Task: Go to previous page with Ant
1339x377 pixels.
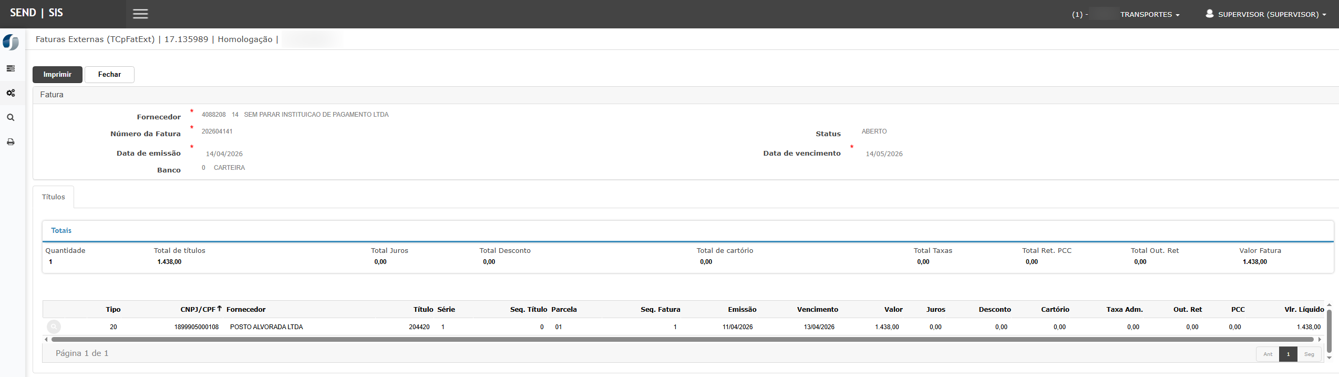Action: (x=1268, y=354)
